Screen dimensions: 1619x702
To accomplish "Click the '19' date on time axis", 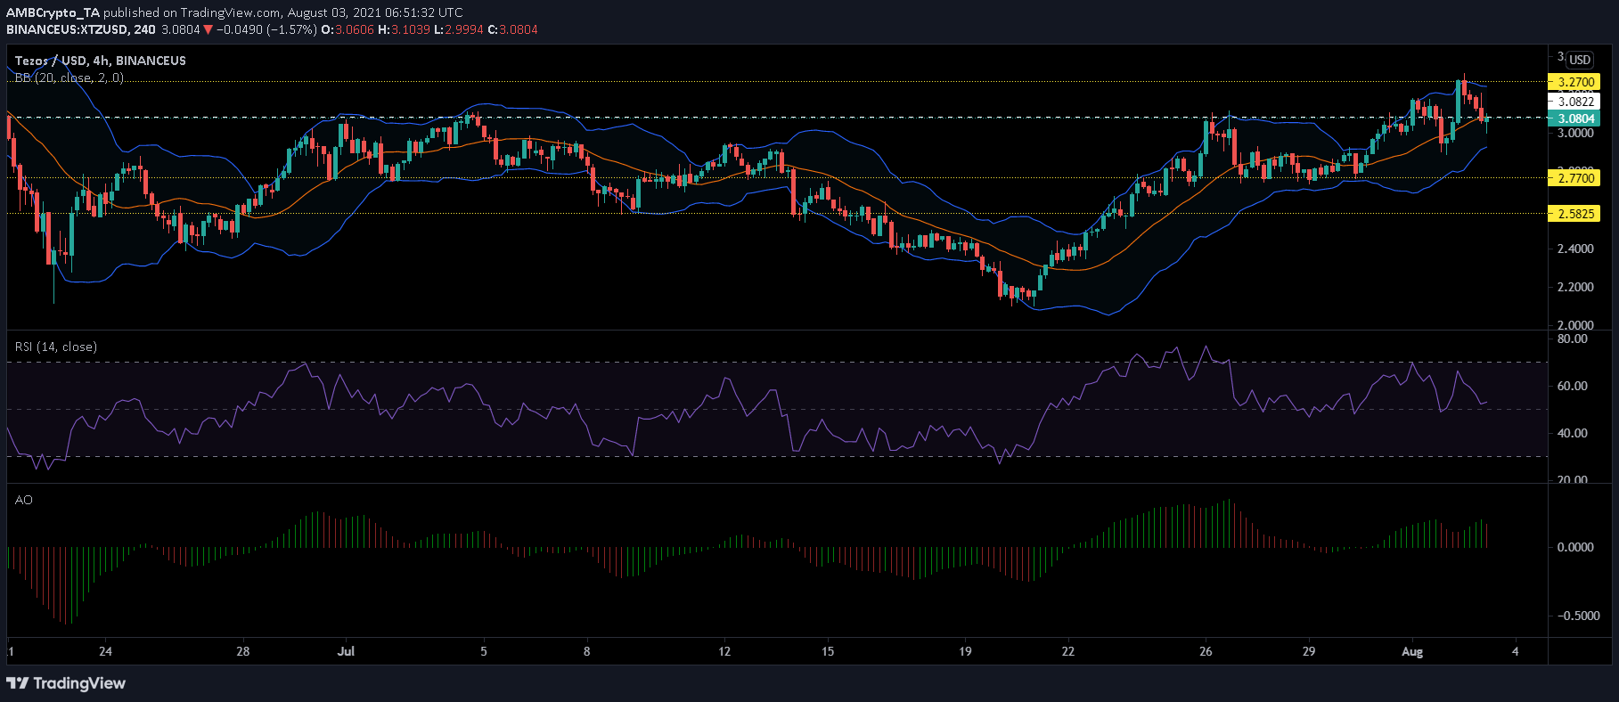I will (965, 651).
